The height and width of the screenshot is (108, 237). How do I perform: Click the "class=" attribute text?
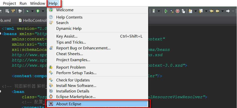[30, 97]
